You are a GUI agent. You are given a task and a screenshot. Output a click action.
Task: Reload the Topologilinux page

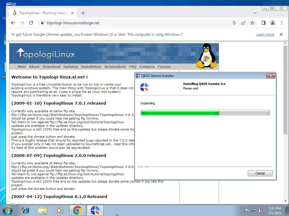pyautogui.click(x=31, y=23)
